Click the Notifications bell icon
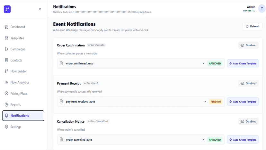The image size is (266, 150). 6,116
